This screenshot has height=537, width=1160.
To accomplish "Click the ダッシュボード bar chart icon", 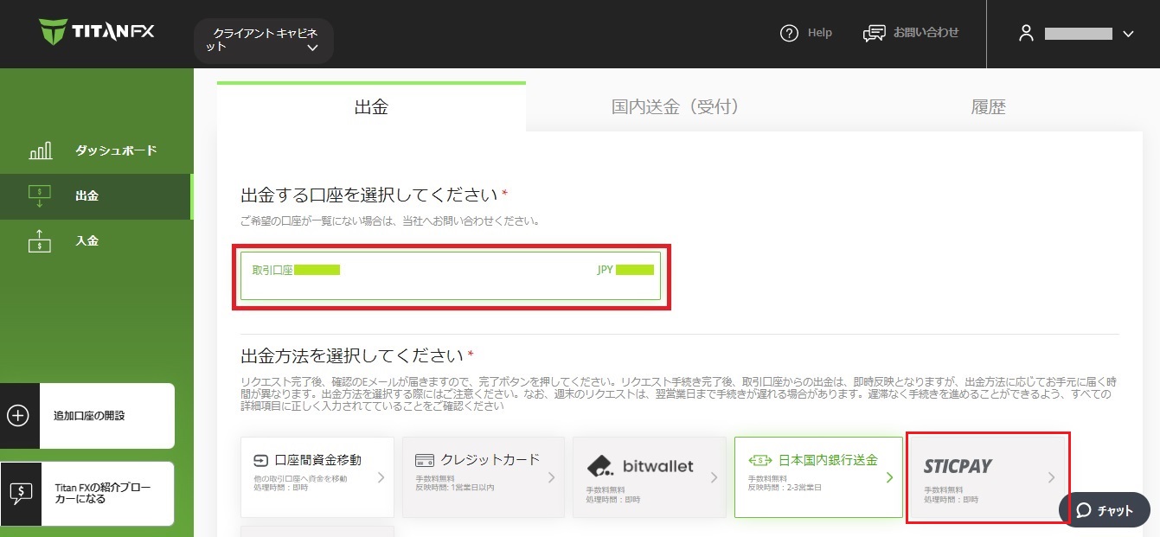I will 41,151.
